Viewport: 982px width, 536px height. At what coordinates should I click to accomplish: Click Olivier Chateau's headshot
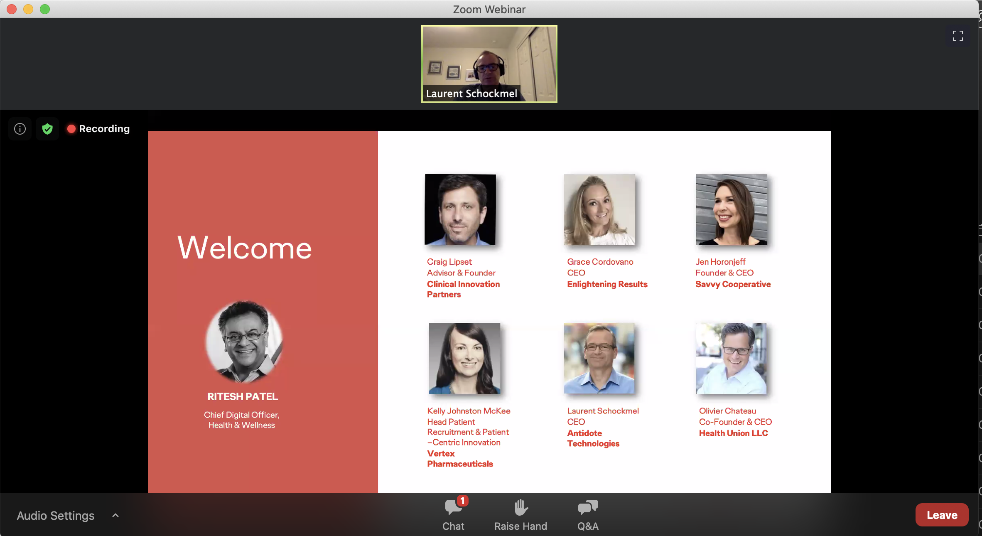coord(731,358)
